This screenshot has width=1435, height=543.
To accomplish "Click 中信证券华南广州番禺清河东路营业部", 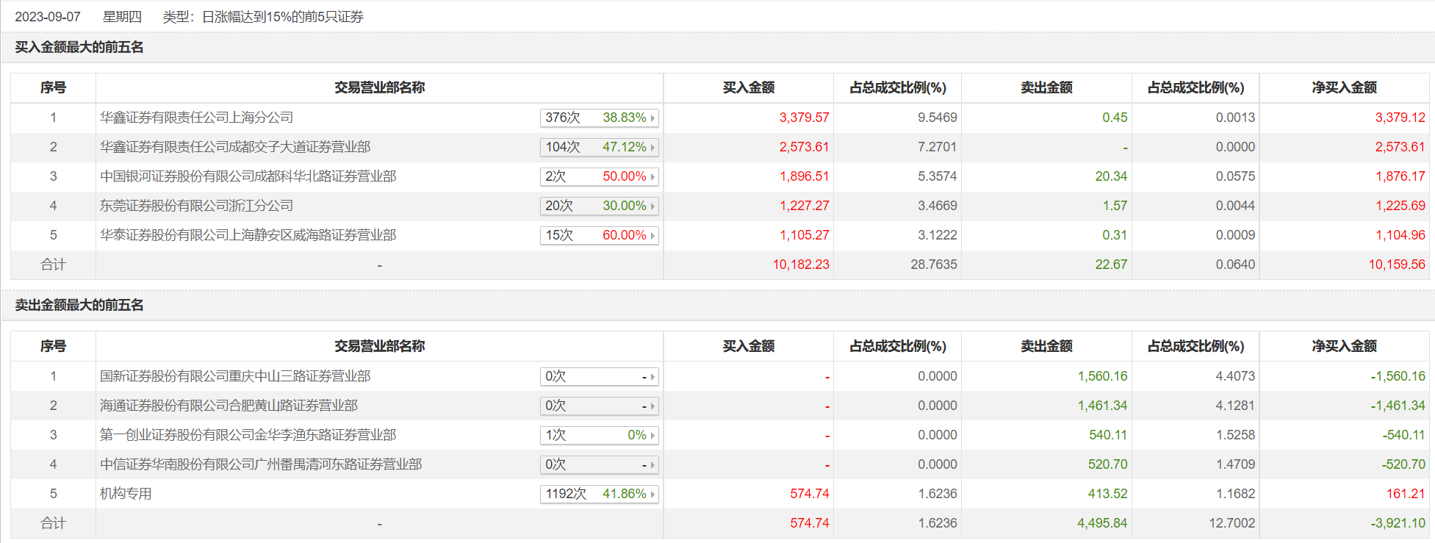I will [261, 464].
